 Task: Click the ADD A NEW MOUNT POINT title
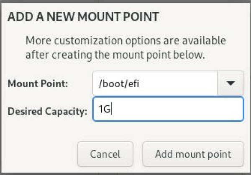click(84, 17)
